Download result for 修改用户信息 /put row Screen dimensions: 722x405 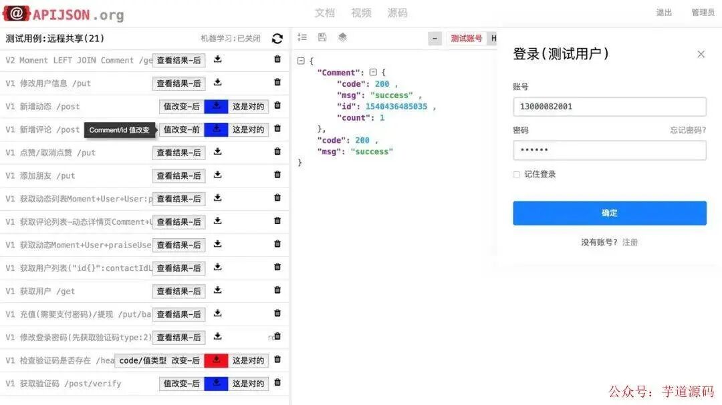click(x=218, y=82)
